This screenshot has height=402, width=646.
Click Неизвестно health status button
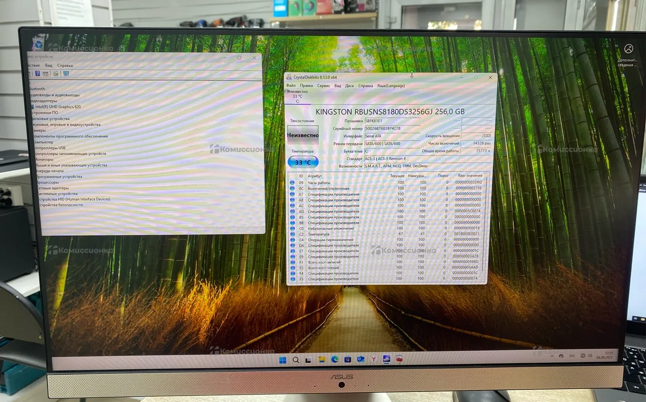(x=303, y=135)
